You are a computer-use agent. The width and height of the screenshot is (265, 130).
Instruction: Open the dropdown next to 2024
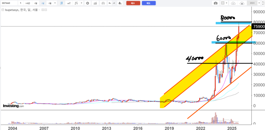click(259, 3)
